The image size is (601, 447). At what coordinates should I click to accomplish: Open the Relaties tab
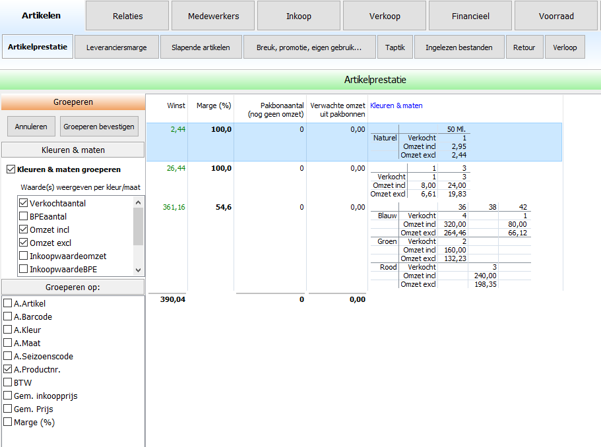point(127,16)
